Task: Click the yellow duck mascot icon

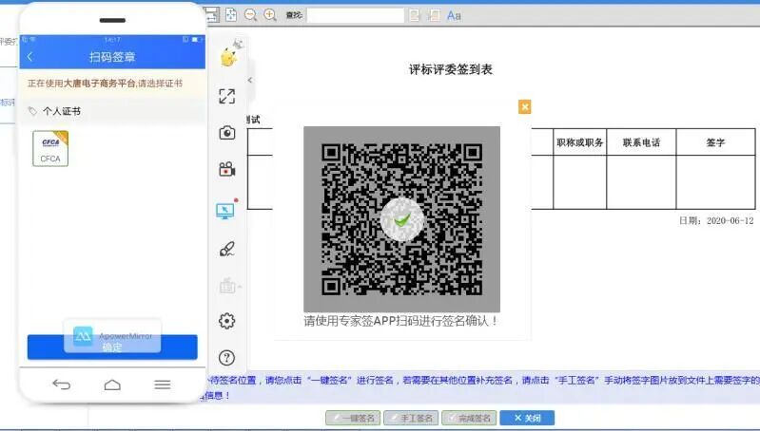Action: (229, 56)
